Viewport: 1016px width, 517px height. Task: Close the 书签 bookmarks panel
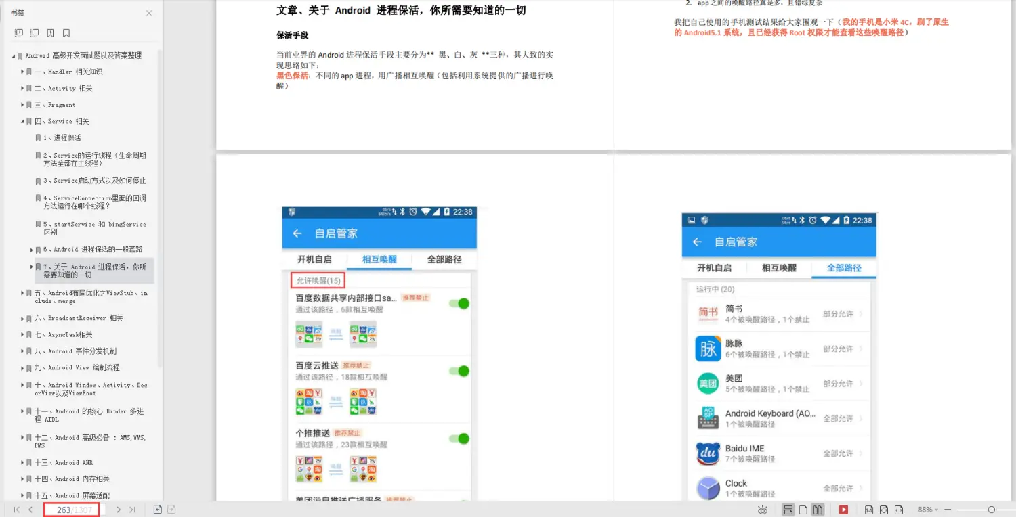[149, 13]
